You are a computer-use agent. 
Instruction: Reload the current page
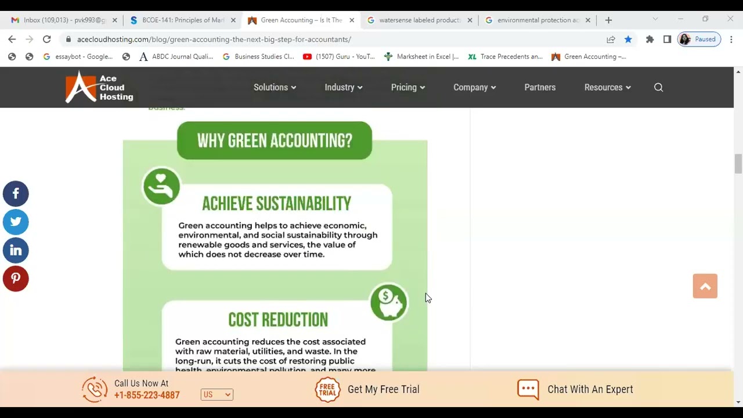point(47,39)
